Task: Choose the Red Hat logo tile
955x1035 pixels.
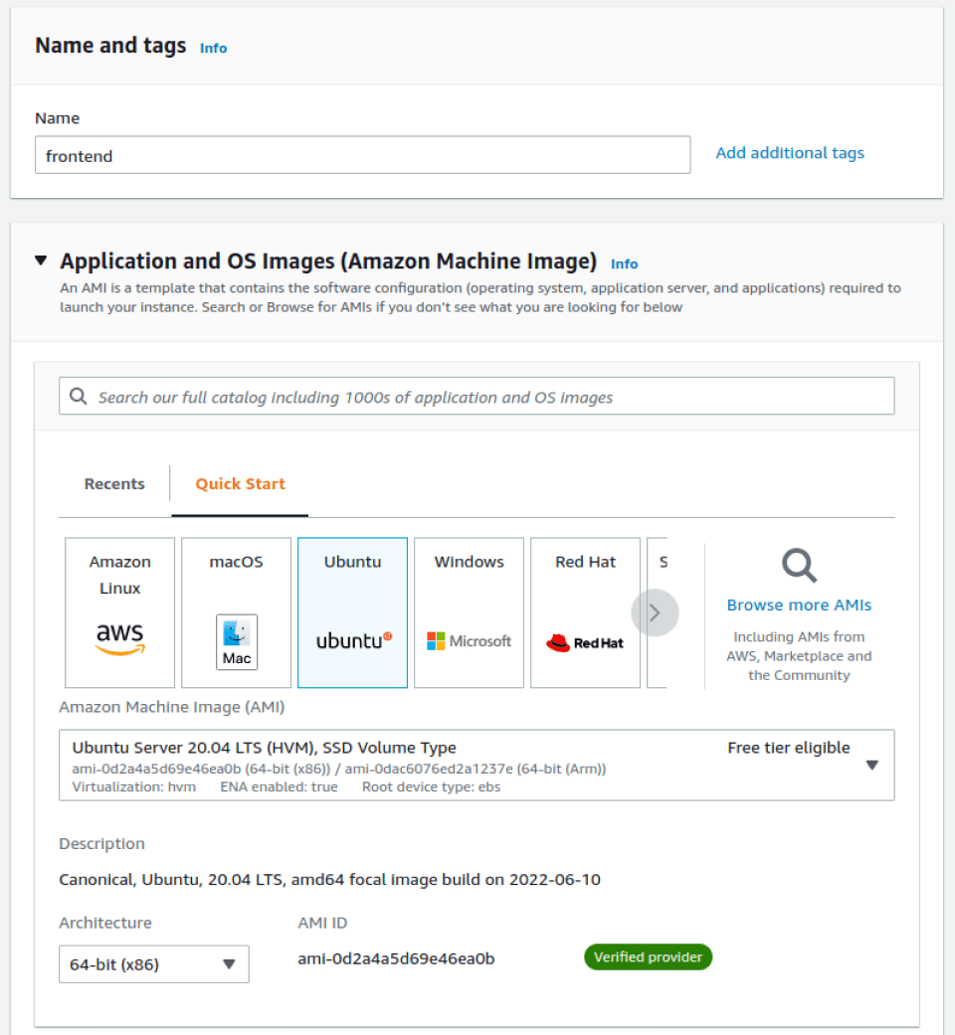Action: tap(585, 611)
